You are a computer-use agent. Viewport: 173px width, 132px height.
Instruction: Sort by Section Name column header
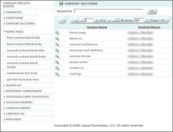(97, 27)
